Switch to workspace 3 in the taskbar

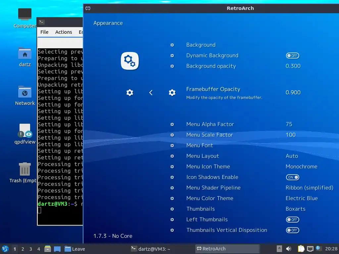click(x=31, y=249)
